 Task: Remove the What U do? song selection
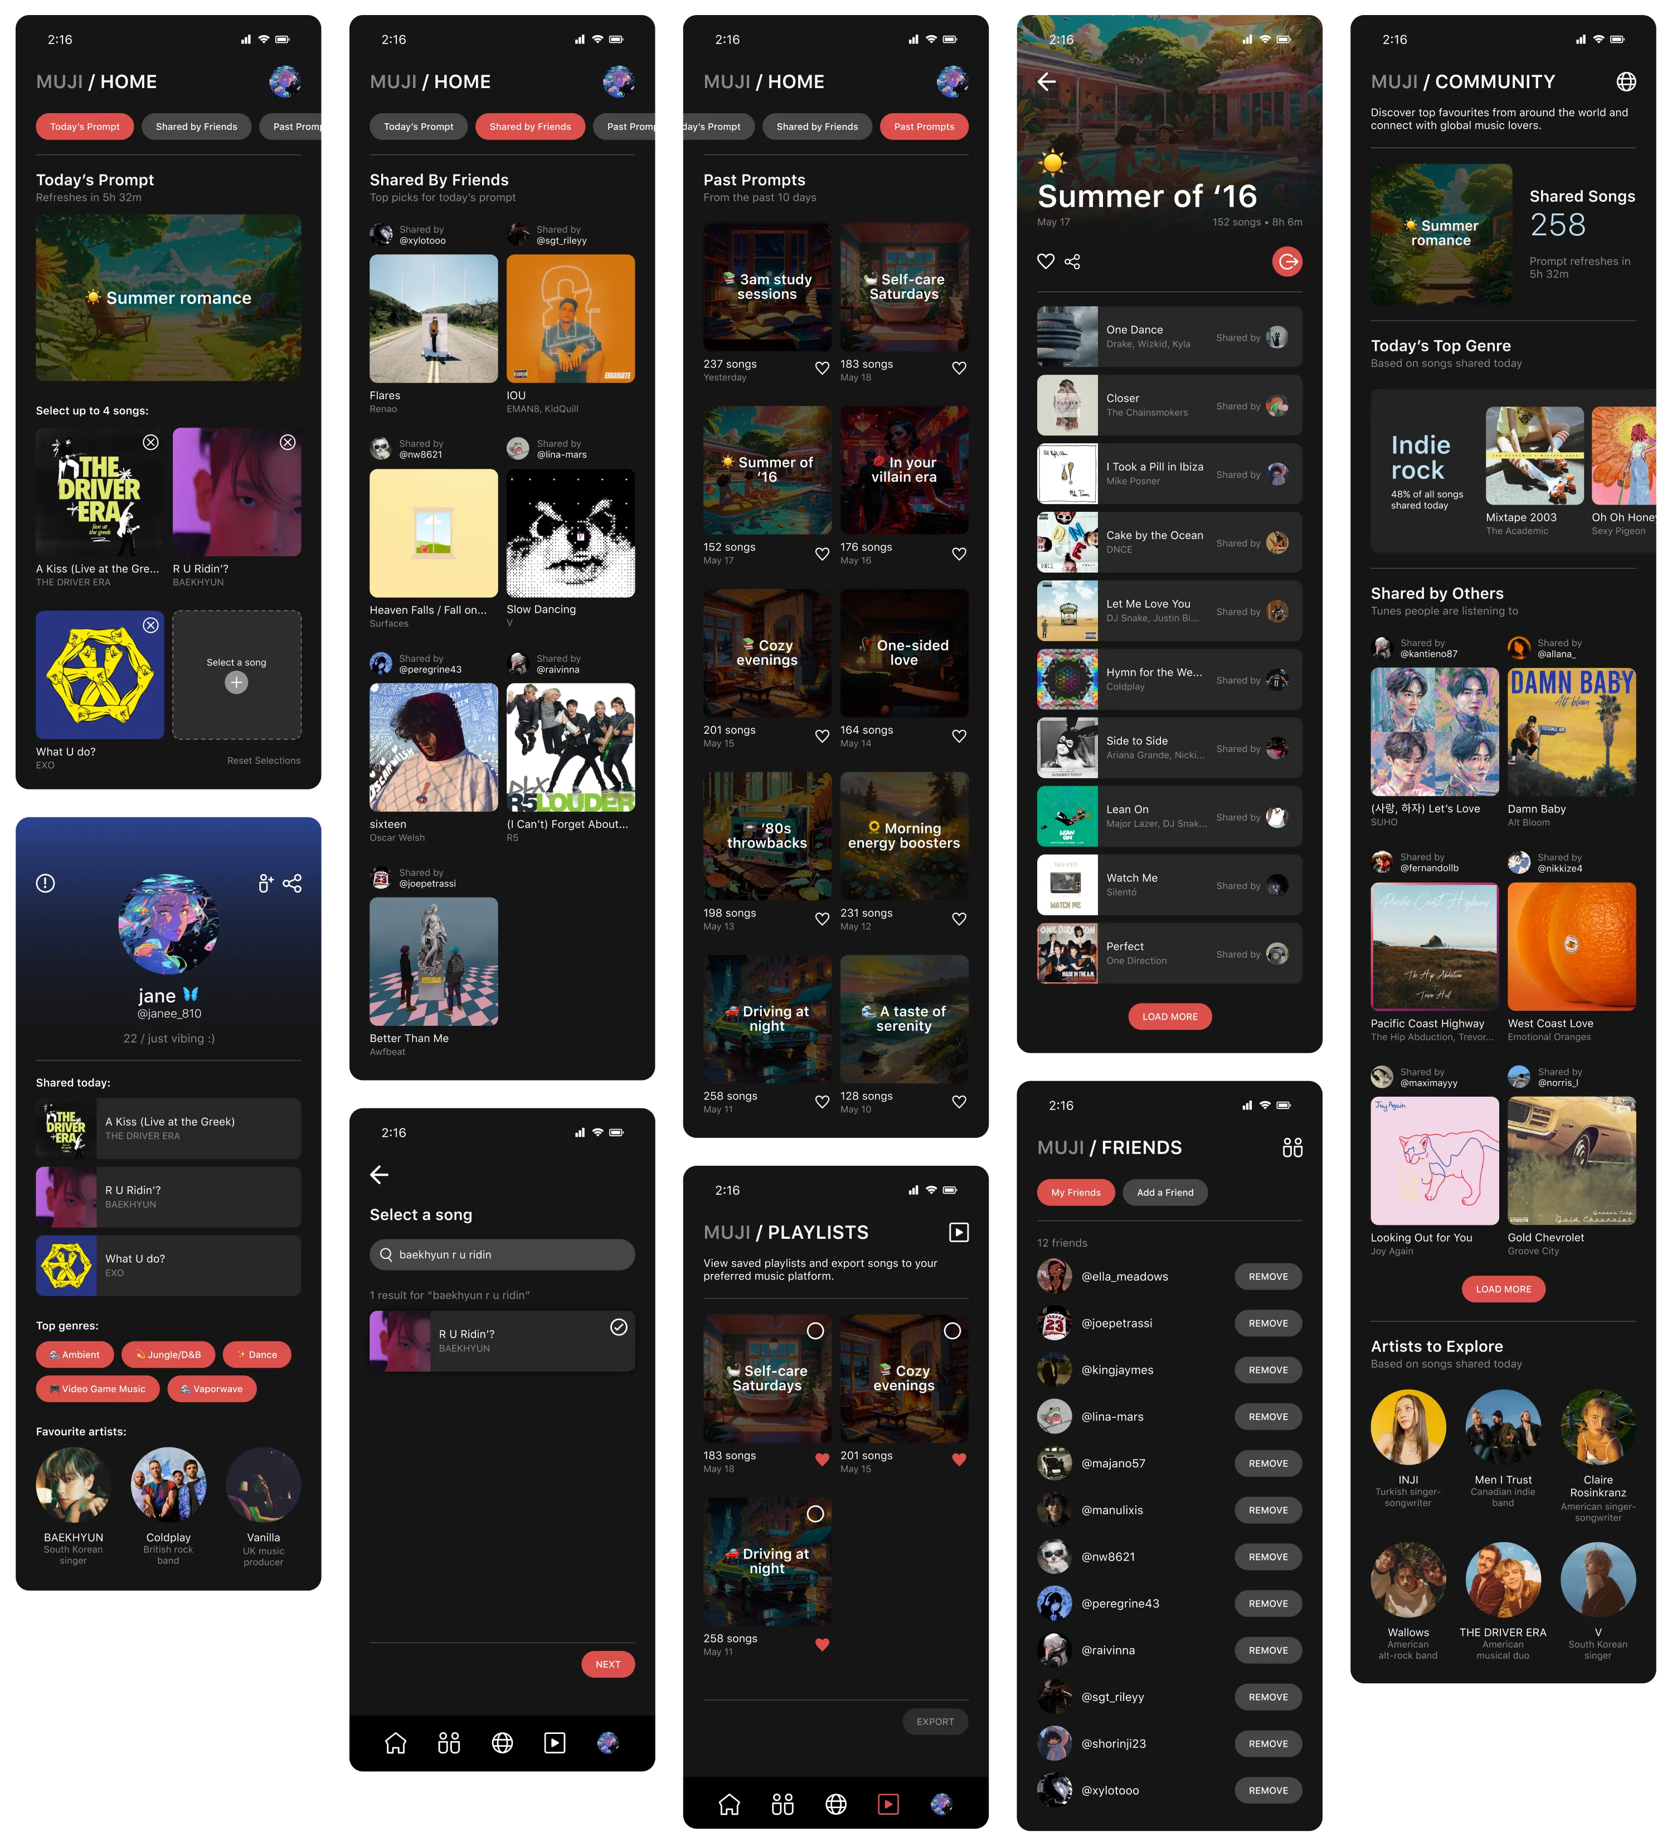point(151,626)
